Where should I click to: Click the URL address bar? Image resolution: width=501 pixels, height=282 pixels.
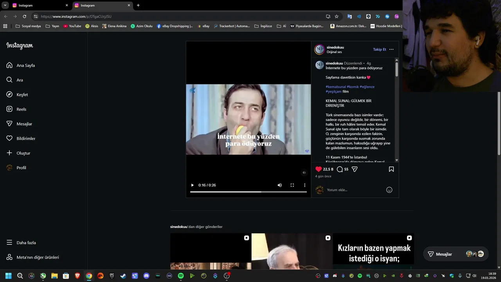coord(180,16)
